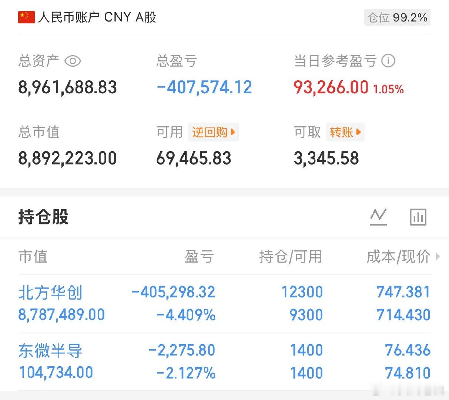Click 东微半导 loss -2,275.80

coord(181,350)
